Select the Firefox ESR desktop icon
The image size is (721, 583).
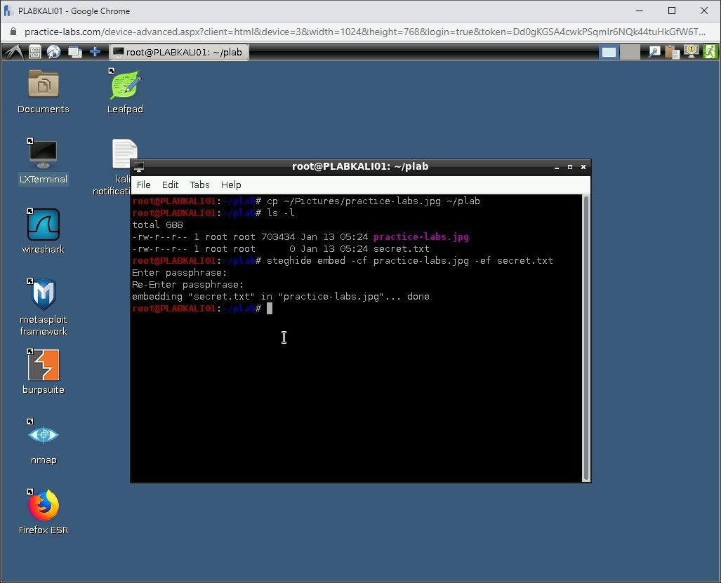click(x=44, y=512)
